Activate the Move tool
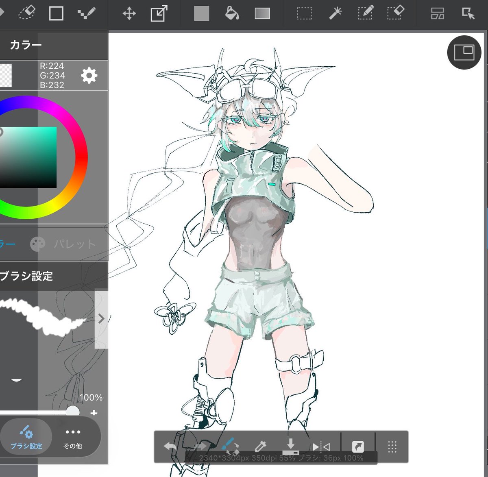This screenshot has height=477, width=488. click(x=129, y=13)
